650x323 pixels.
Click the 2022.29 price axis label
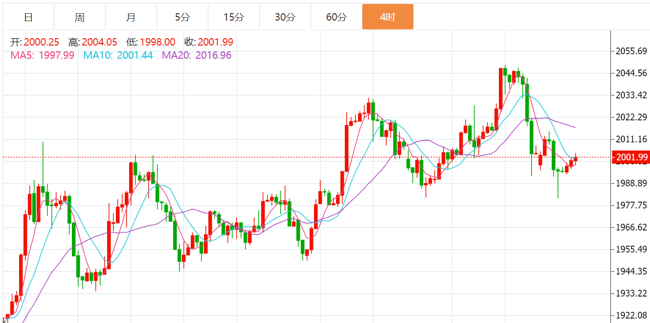coord(632,117)
